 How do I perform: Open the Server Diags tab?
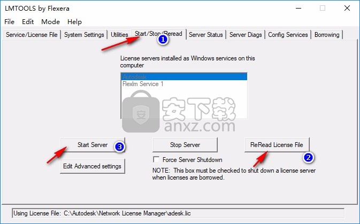246,35
